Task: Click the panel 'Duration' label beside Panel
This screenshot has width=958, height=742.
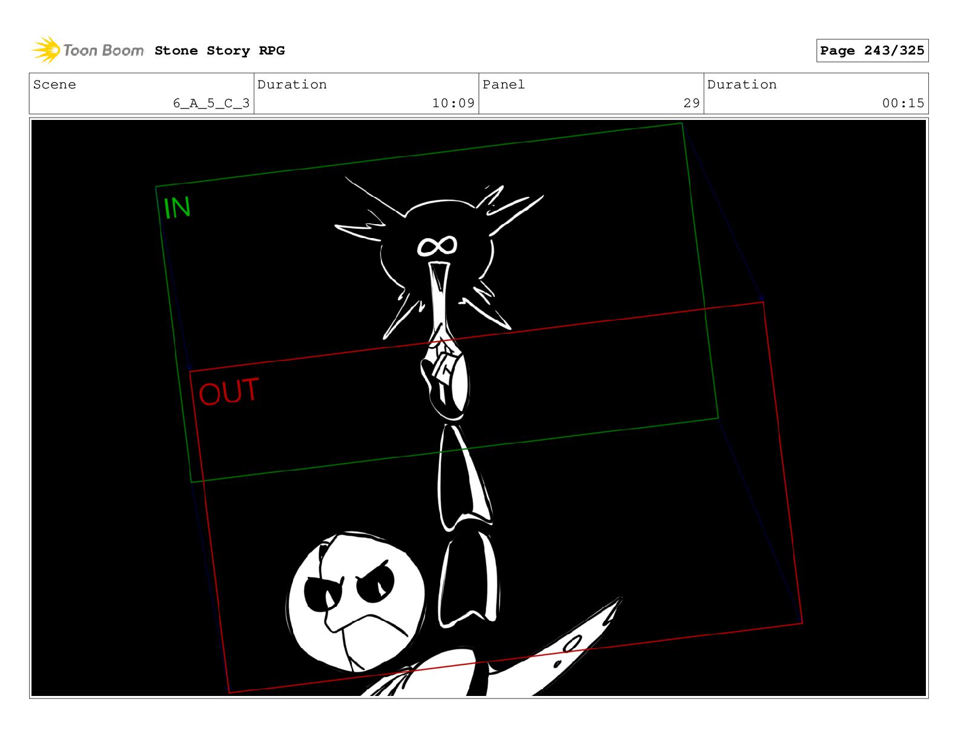Action: tap(742, 85)
